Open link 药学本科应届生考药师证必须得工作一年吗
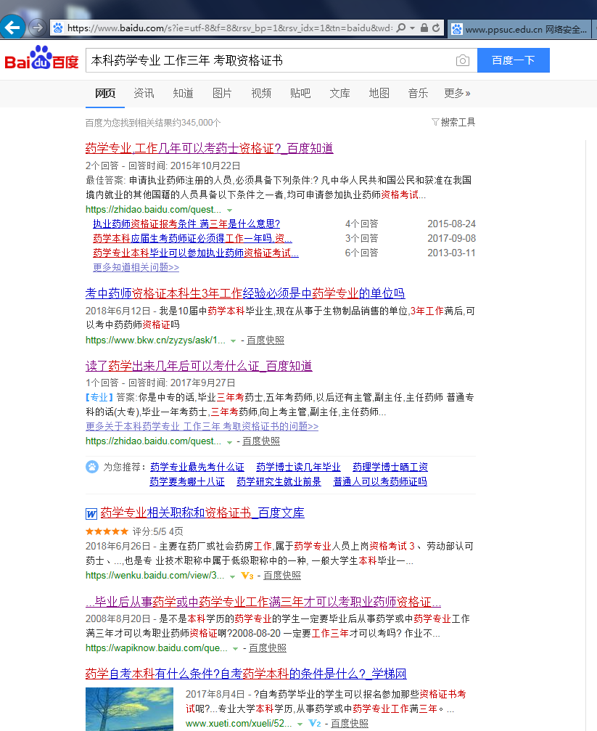Screen dimensions: 597x731 [x=192, y=238]
